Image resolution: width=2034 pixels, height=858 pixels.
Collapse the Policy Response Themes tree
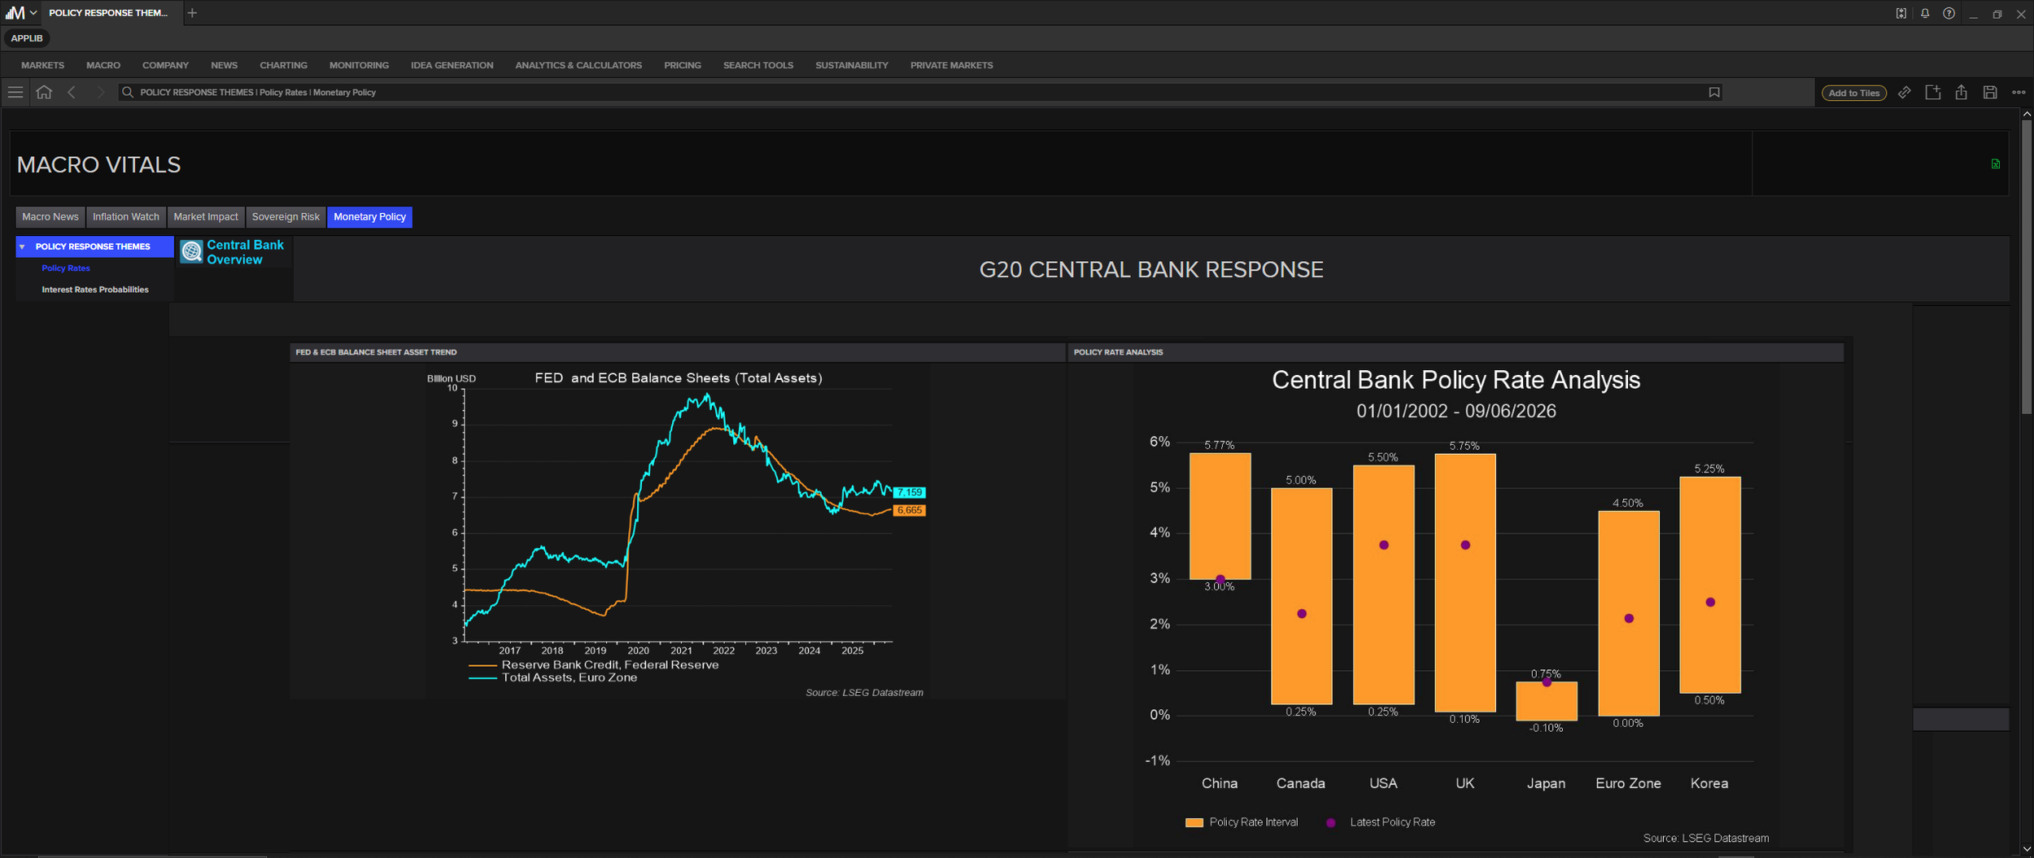(22, 246)
